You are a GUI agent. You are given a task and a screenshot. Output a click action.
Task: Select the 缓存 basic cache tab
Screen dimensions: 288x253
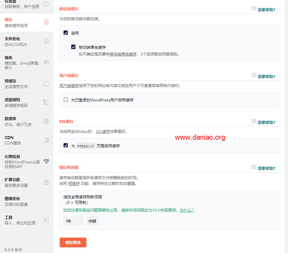pyautogui.click(x=27, y=22)
